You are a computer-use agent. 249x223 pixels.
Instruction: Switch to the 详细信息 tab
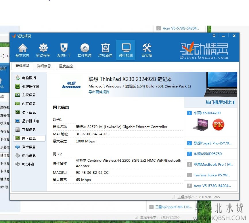[44, 66]
